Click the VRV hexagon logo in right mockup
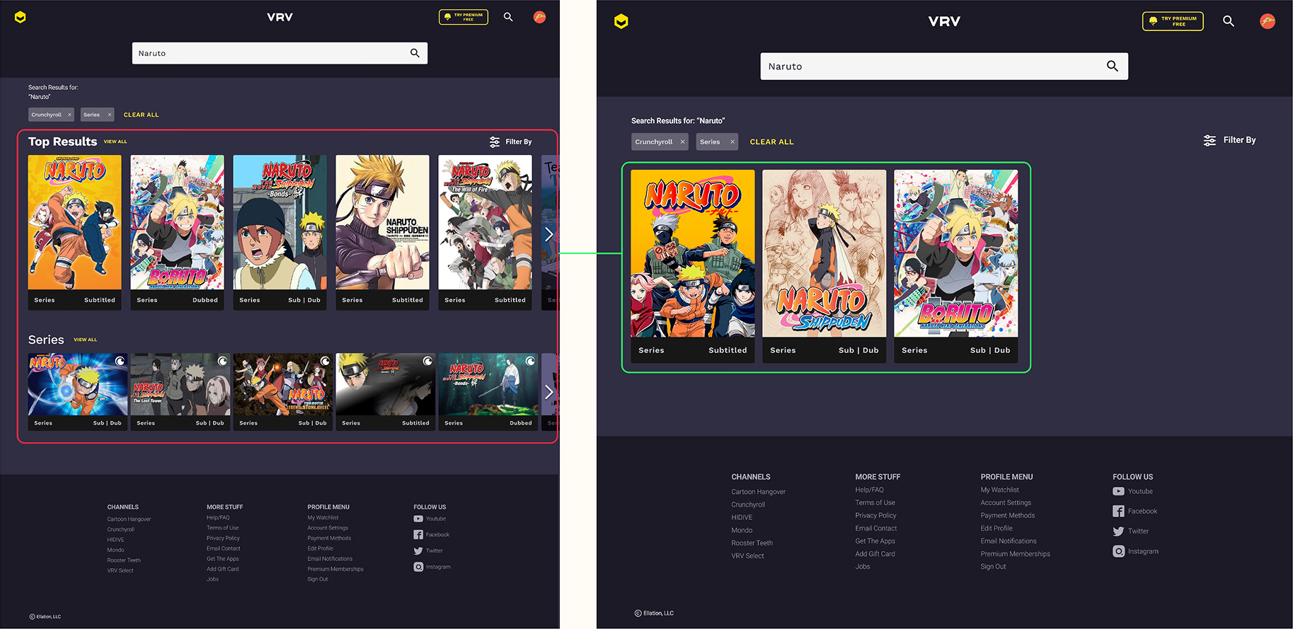This screenshot has width=1293, height=629. pyautogui.click(x=621, y=21)
